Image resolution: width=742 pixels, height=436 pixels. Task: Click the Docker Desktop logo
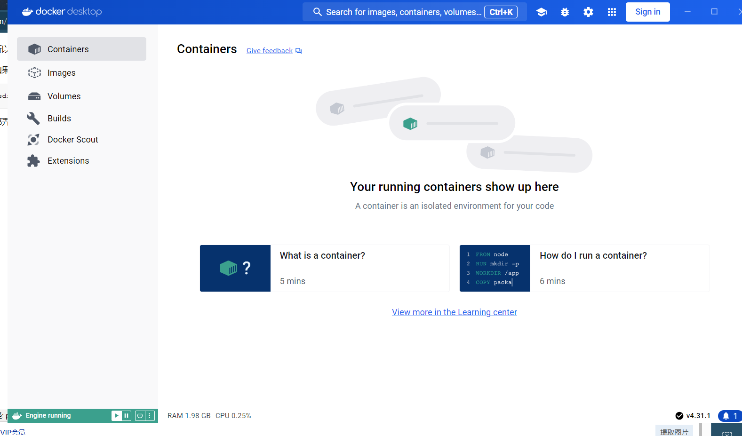(x=62, y=12)
